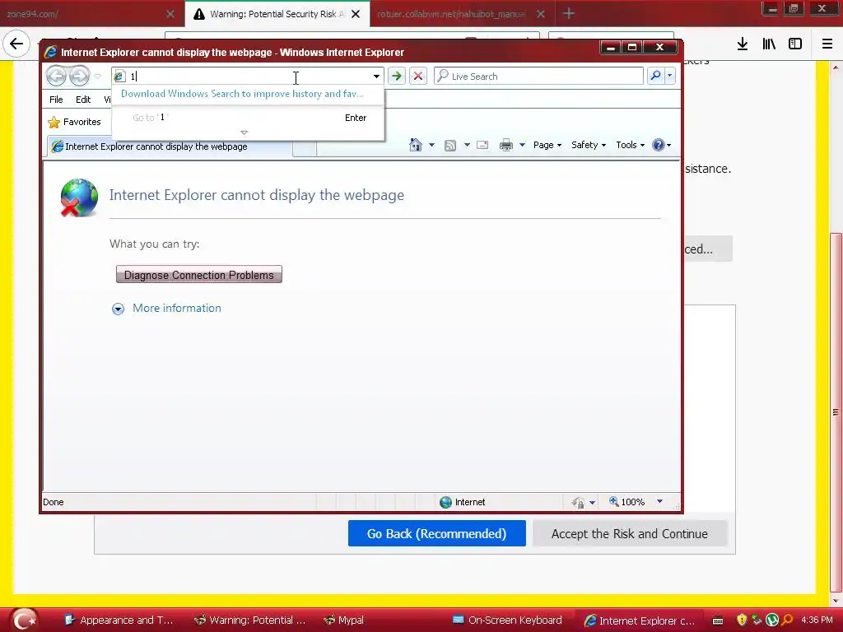This screenshot has height=632, width=843.
Task: Select the IE tab 'Internet Explorer cannot display the webpage'
Action: point(170,146)
